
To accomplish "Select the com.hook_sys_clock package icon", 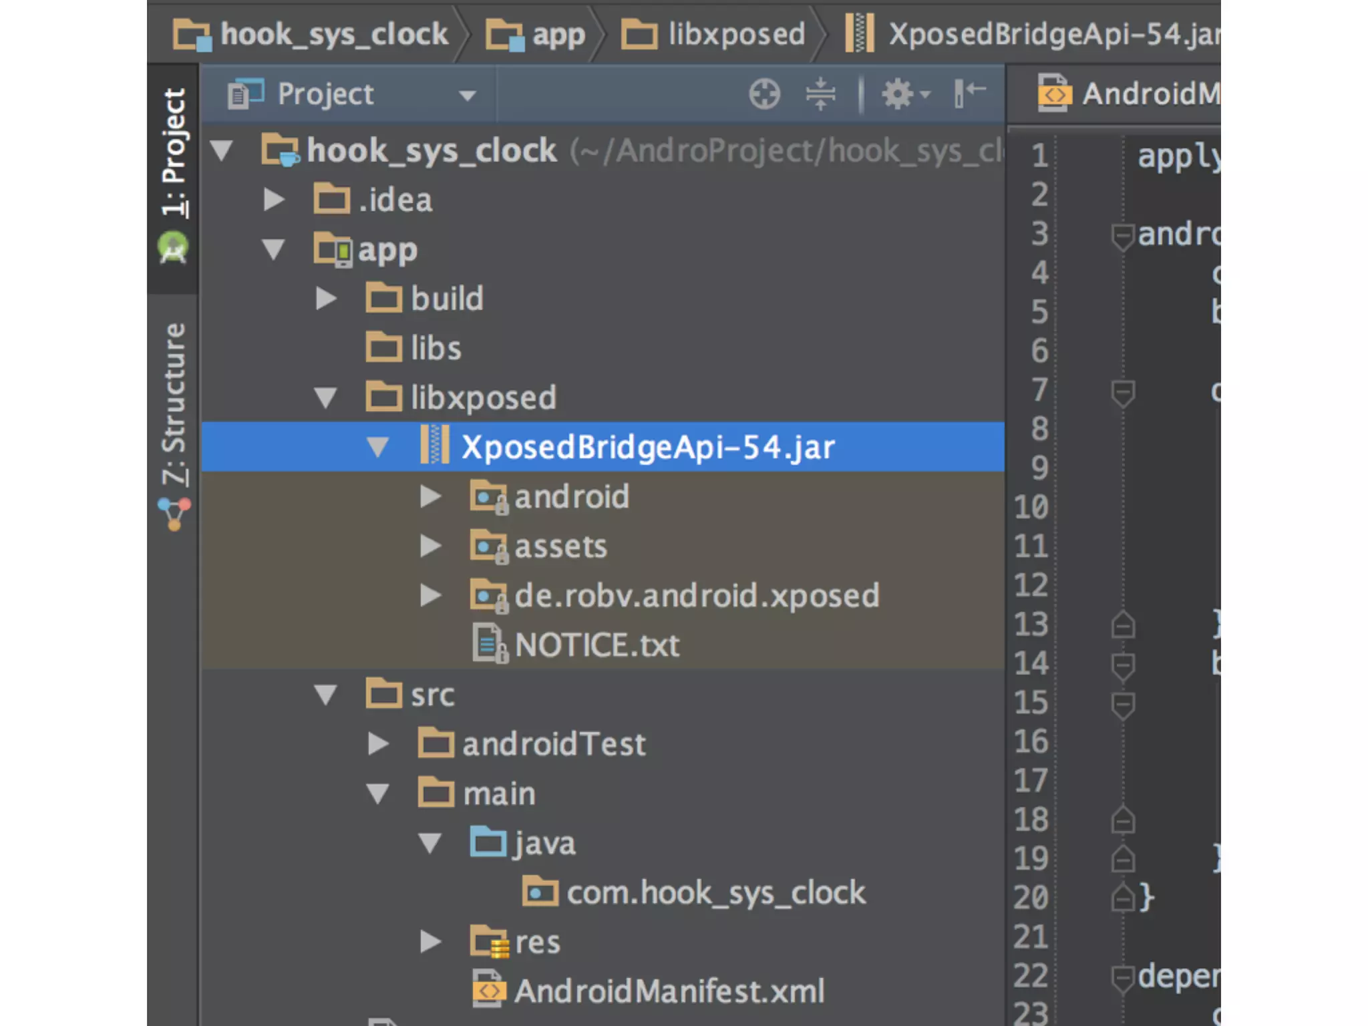I will pos(540,891).
